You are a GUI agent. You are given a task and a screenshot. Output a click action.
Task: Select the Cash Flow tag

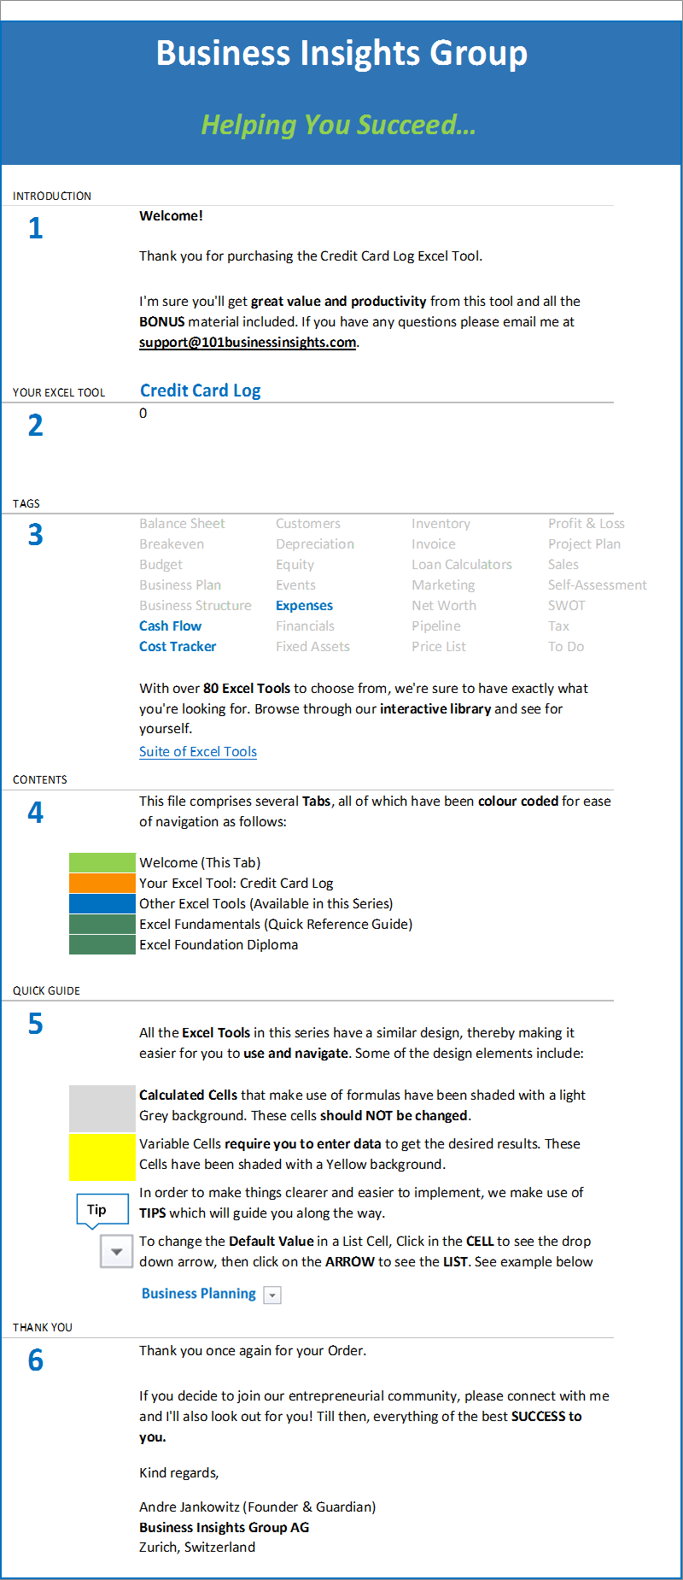coord(171,626)
